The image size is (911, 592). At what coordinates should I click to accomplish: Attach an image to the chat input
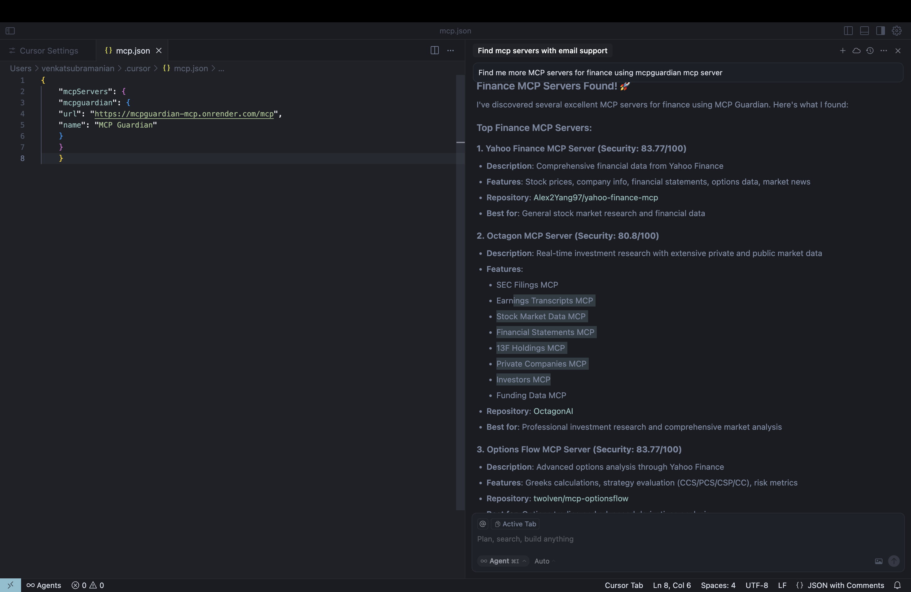coord(878,561)
